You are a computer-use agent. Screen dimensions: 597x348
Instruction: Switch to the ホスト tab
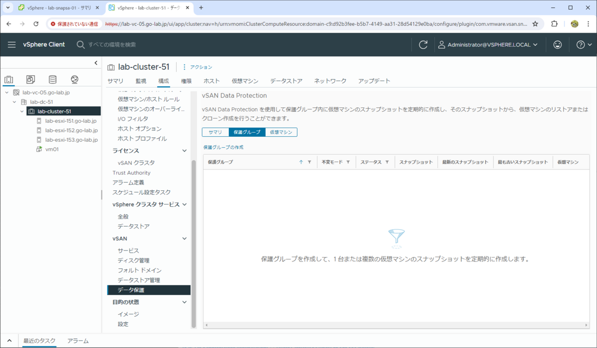[x=211, y=81]
